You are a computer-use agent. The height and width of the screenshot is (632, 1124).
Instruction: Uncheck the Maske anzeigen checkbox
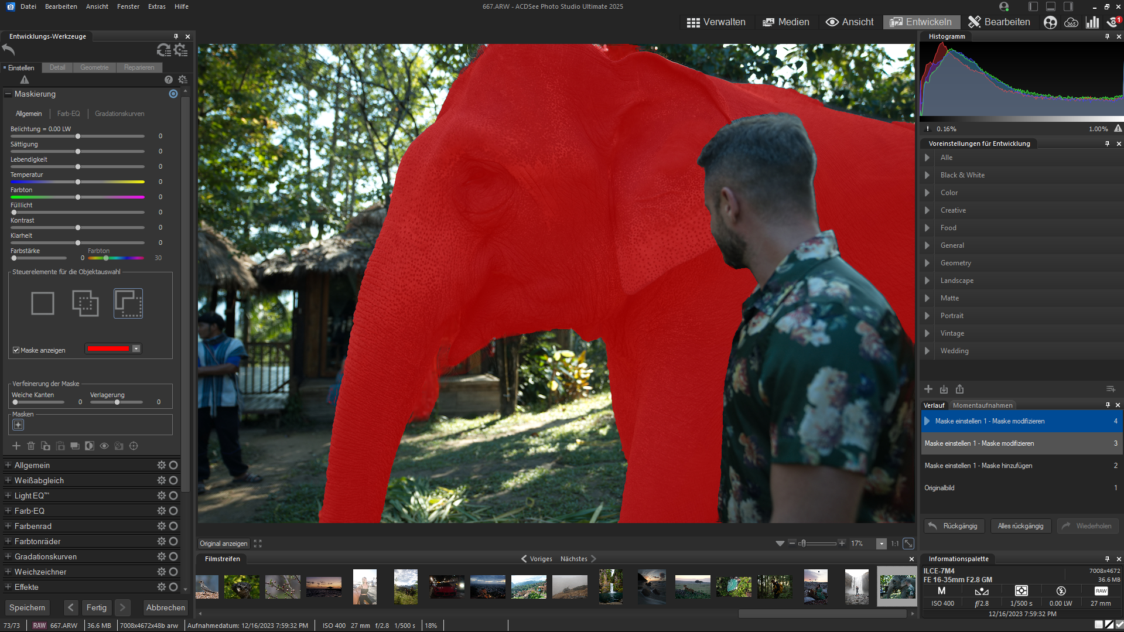click(16, 350)
